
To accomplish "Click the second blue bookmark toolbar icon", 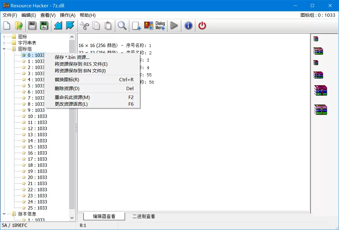I will pos(70,25).
